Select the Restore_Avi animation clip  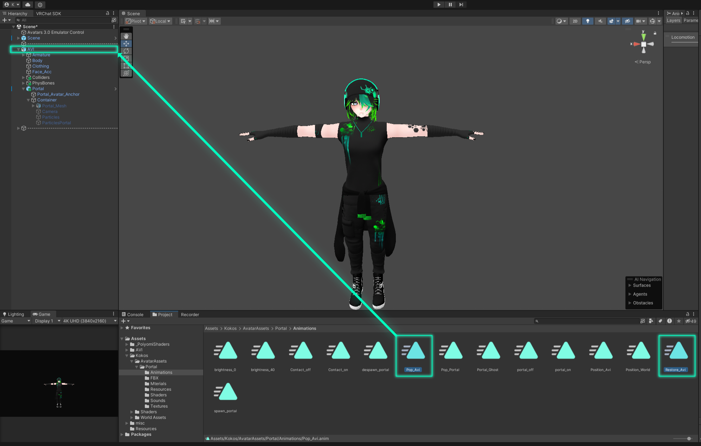[x=676, y=356]
